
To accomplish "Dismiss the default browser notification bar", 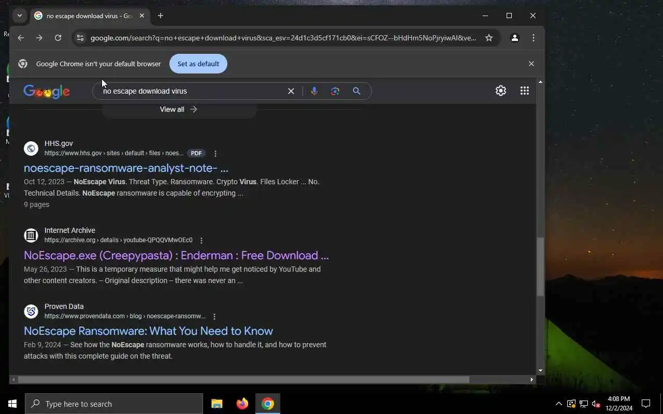I will 531,64.
